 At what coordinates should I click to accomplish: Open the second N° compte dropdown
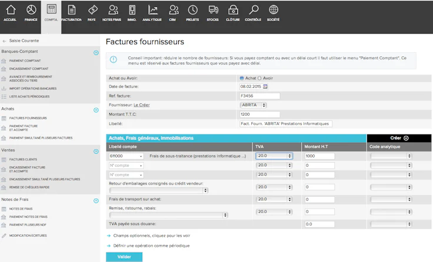(126, 175)
